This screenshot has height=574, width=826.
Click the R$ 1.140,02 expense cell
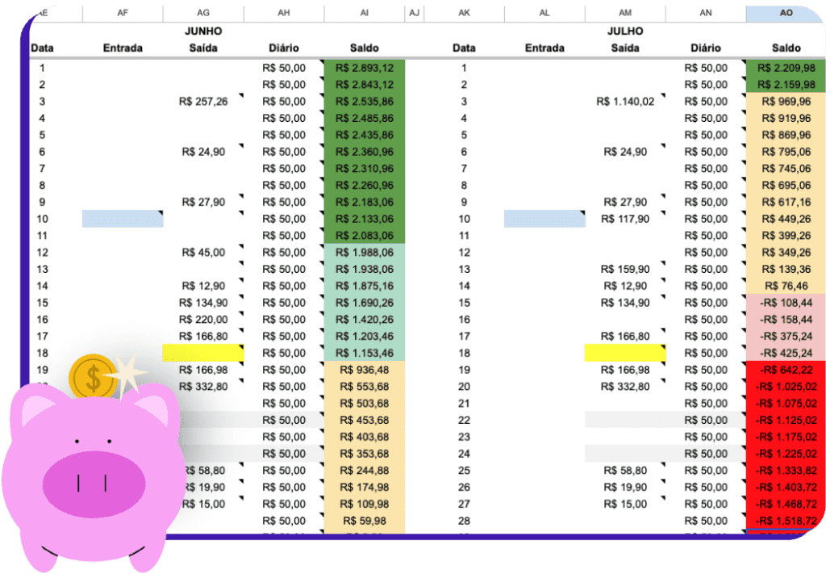[x=625, y=102]
